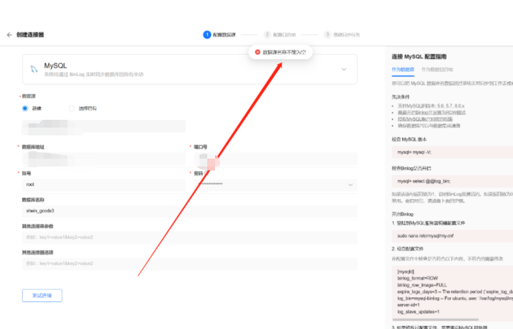
Task: Switch to the 作为数据目的地 guide tab
Action: pyautogui.click(x=437, y=69)
